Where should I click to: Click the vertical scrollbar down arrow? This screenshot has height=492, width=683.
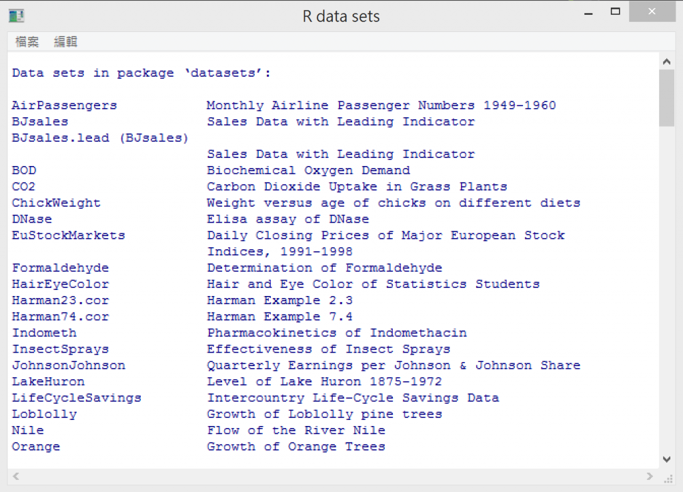(666, 459)
